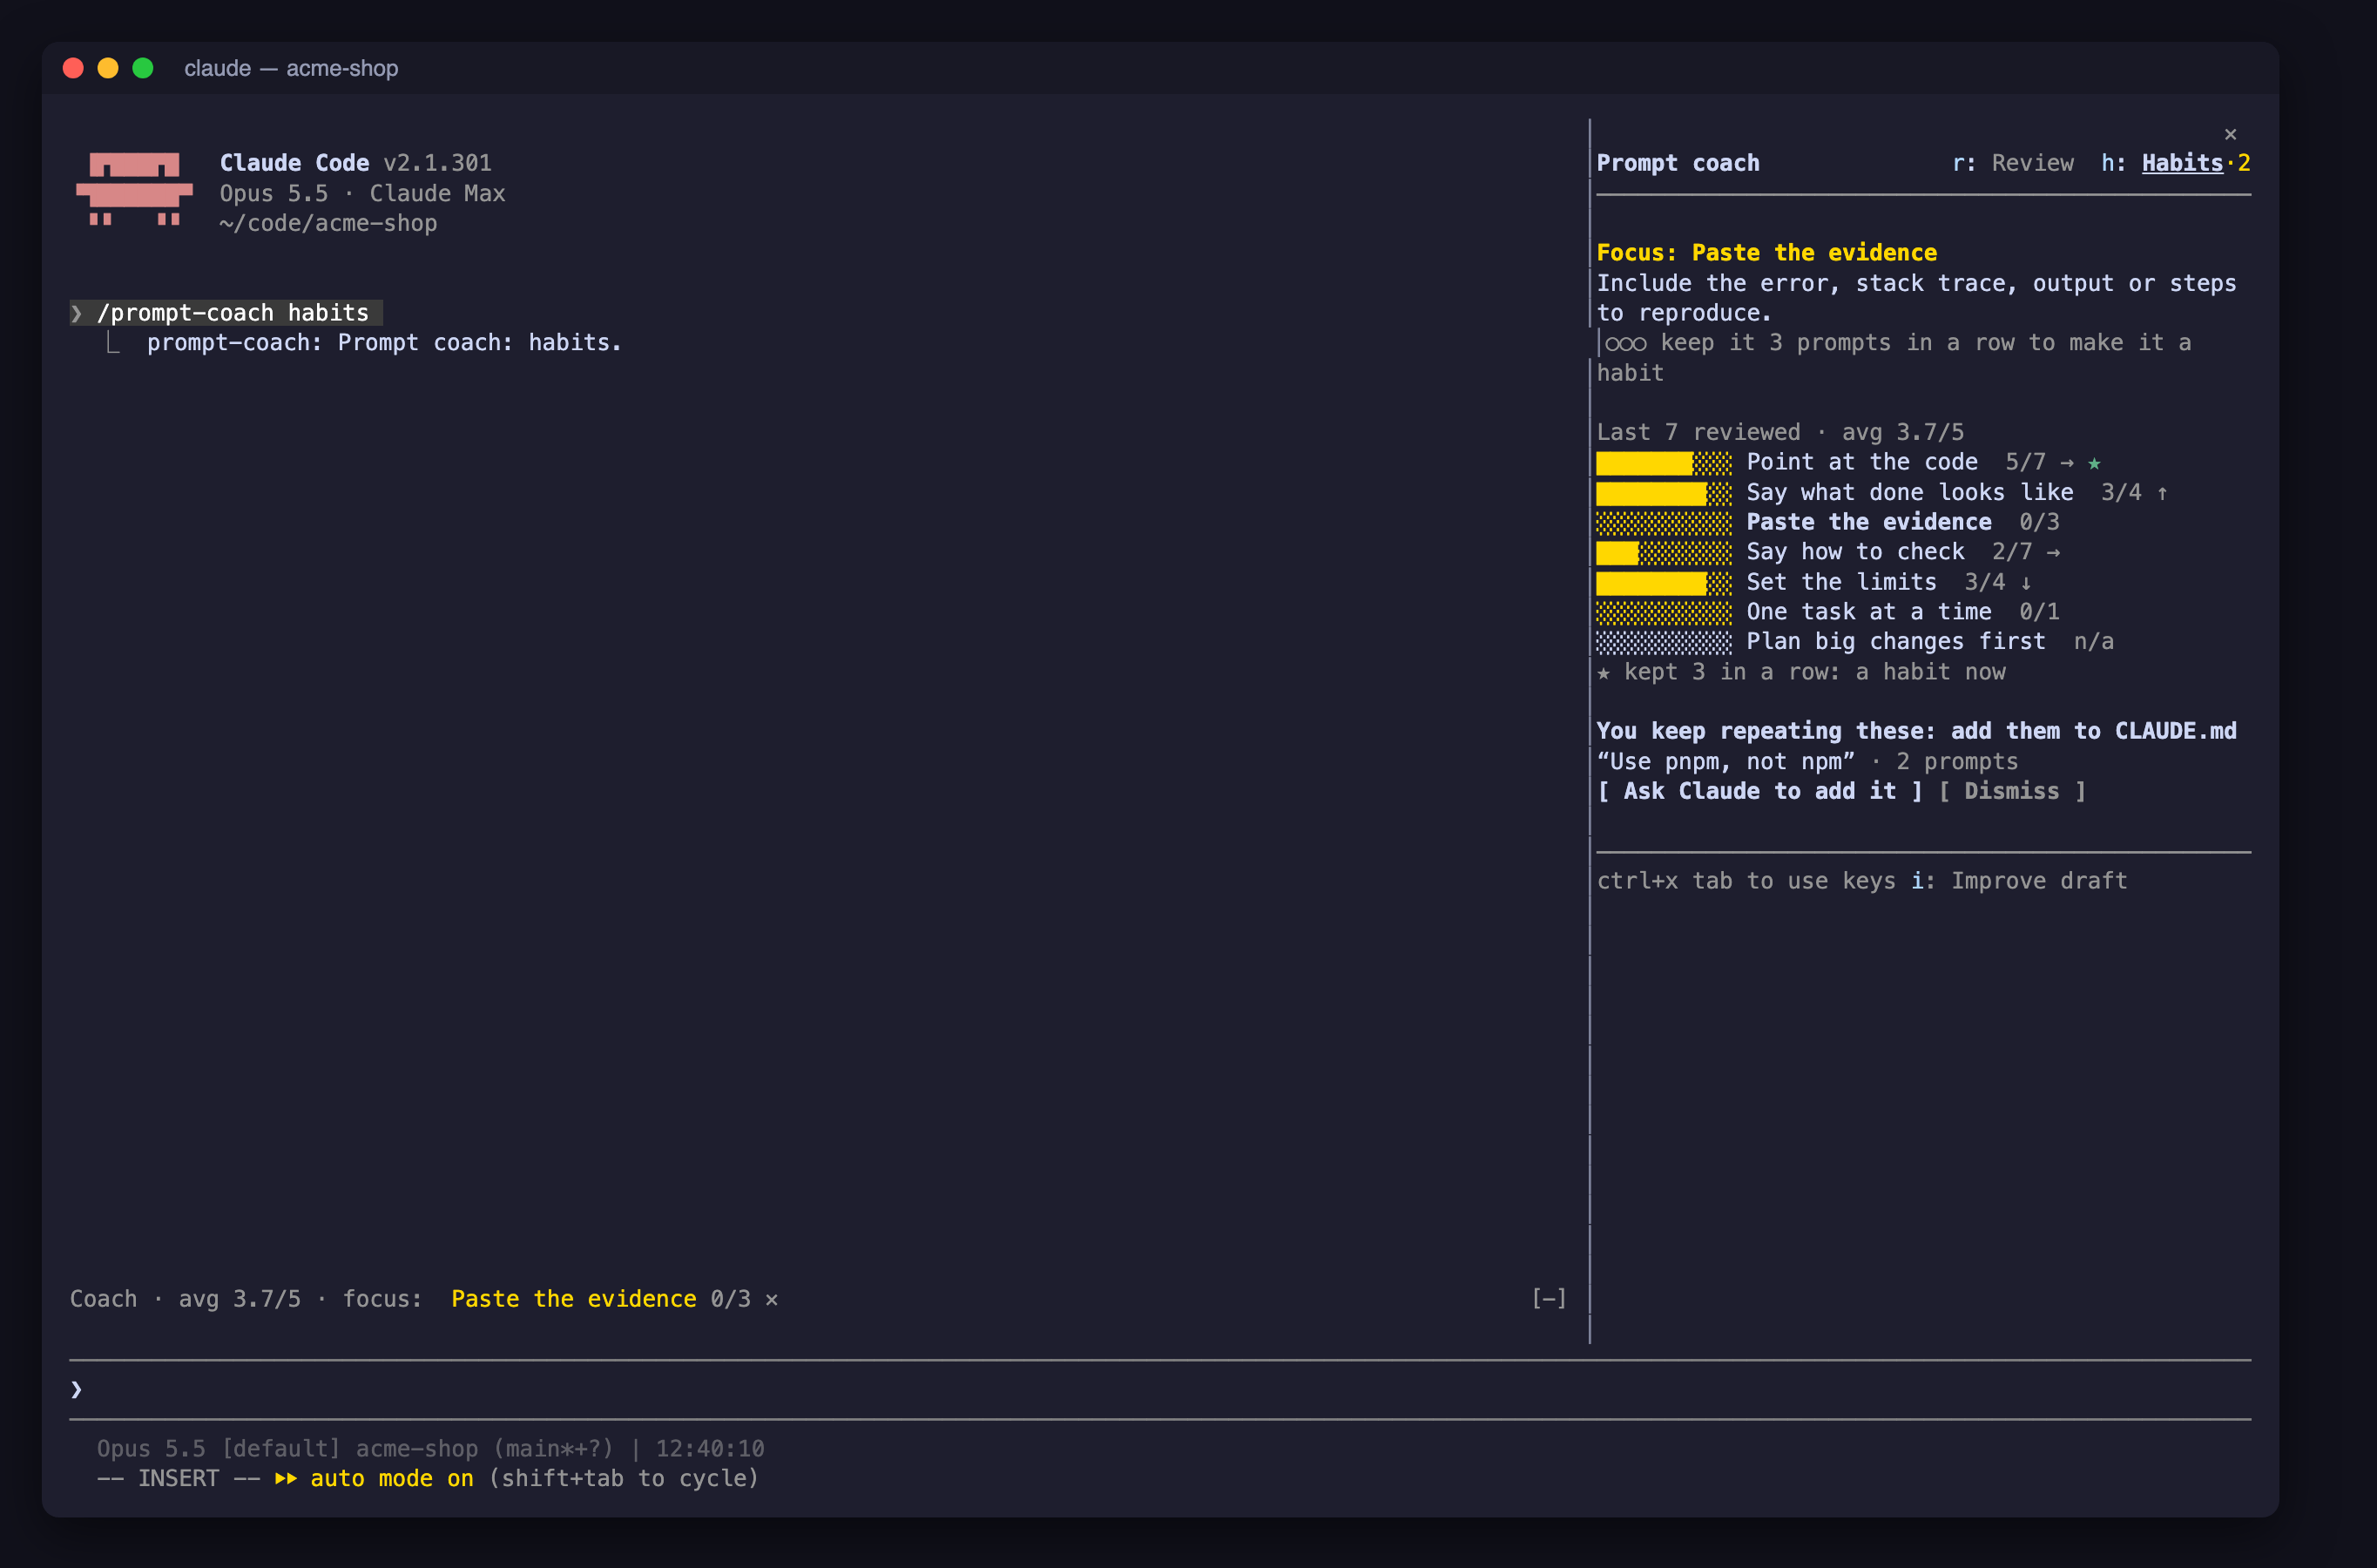Click the Point at the code progress bar
The image size is (2377, 1568).
[1664, 463]
